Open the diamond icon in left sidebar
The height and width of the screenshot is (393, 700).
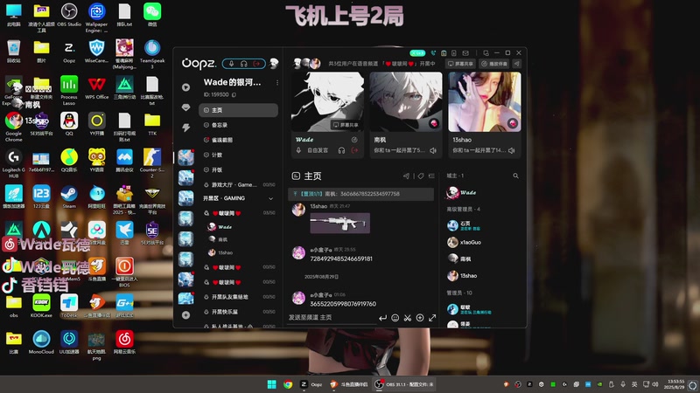[x=185, y=107]
